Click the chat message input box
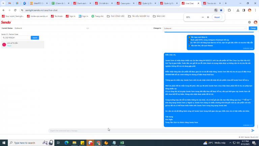This screenshot has width=259, height=146. point(149,130)
